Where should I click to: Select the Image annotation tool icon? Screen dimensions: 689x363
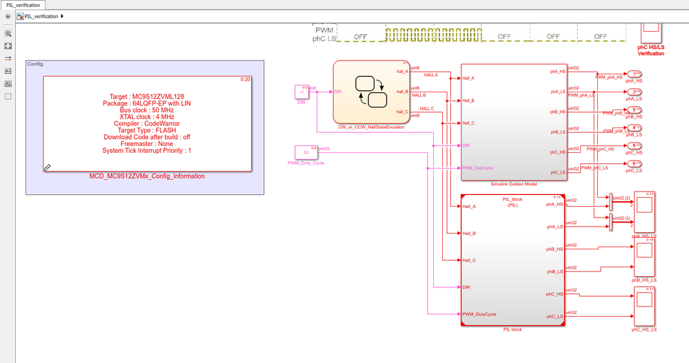[8, 84]
